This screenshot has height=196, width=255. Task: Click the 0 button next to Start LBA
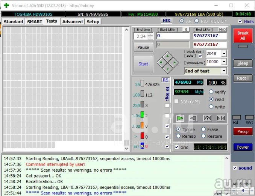(x=186, y=29)
